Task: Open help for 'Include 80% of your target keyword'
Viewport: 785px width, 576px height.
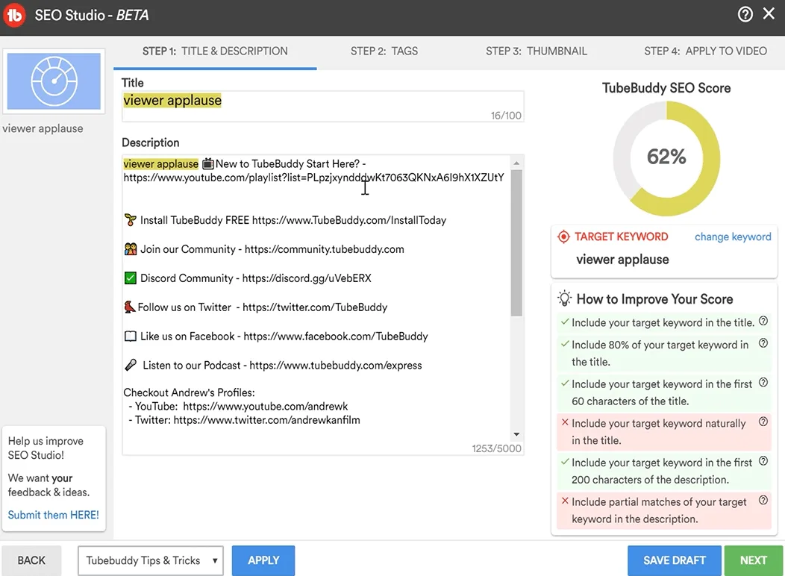Action: point(763,343)
